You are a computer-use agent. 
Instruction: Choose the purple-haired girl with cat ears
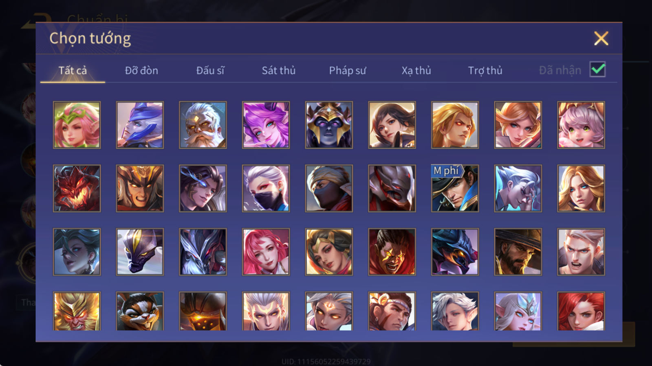pyautogui.click(x=266, y=125)
